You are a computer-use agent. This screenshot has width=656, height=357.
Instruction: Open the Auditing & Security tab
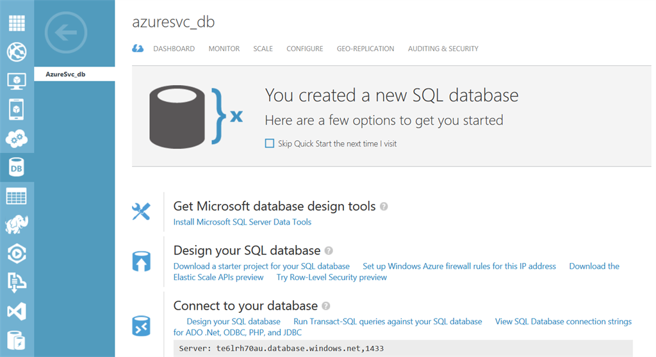pos(443,49)
